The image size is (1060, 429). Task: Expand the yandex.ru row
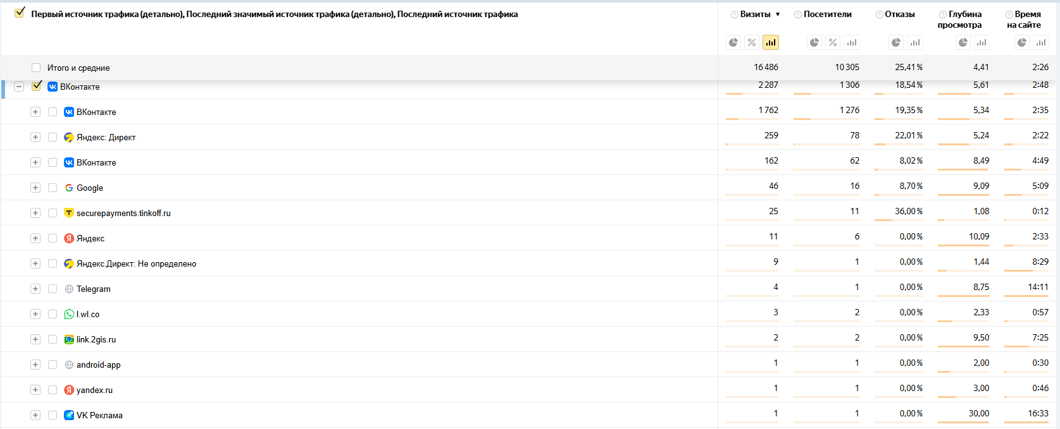(x=35, y=390)
